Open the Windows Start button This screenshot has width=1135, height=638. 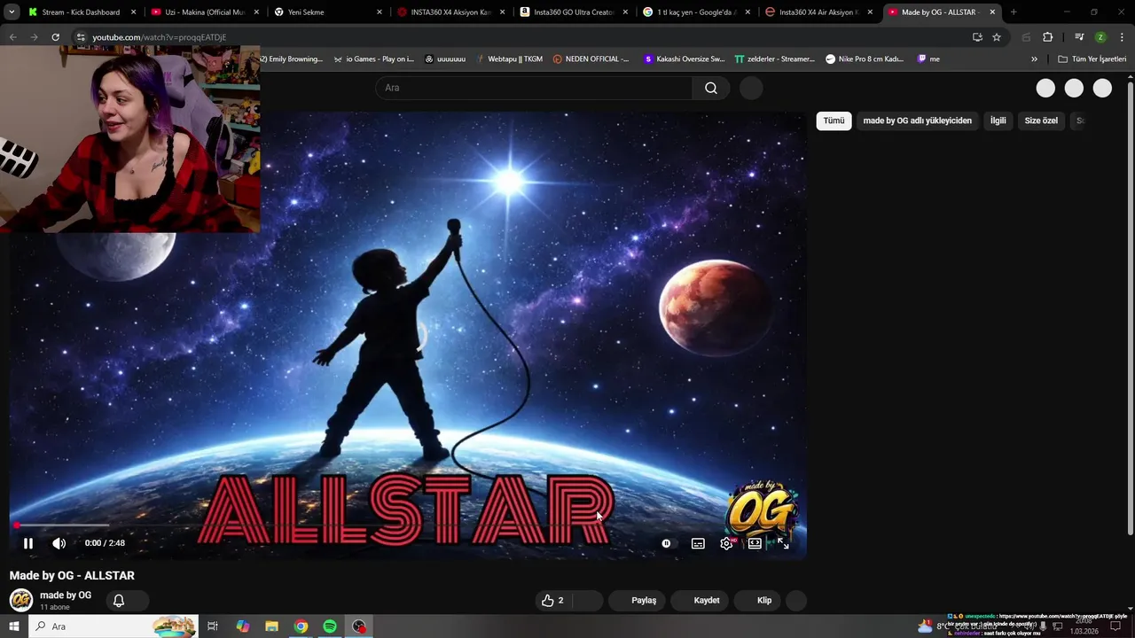pos(13,626)
